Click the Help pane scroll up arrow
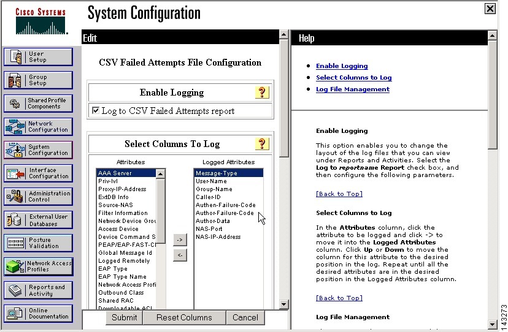This screenshot has width=508, height=332. [x=493, y=36]
